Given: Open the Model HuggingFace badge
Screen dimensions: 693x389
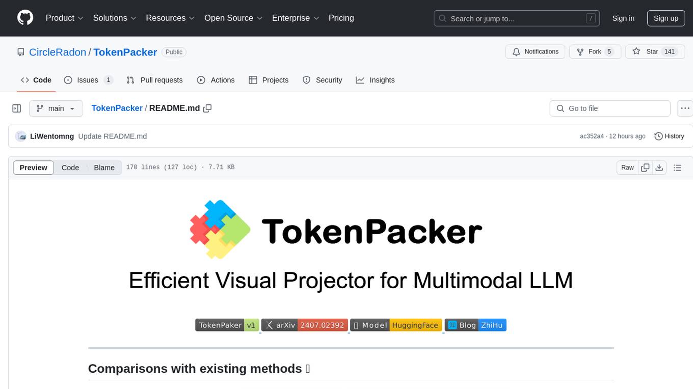Looking at the screenshot, I should 396,325.
